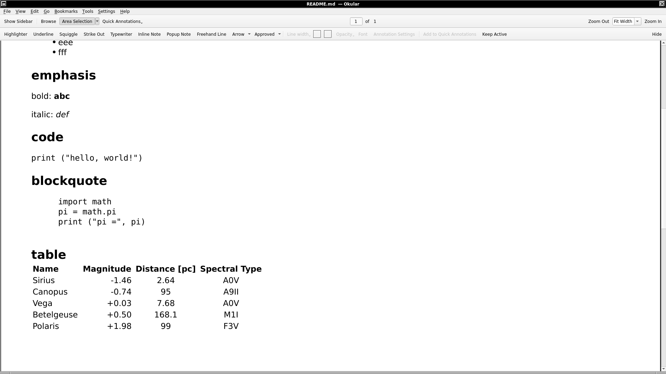Image resolution: width=666 pixels, height=374 pixels.
Task: Click the first color swatch after Line width
Action: point(317,34)
